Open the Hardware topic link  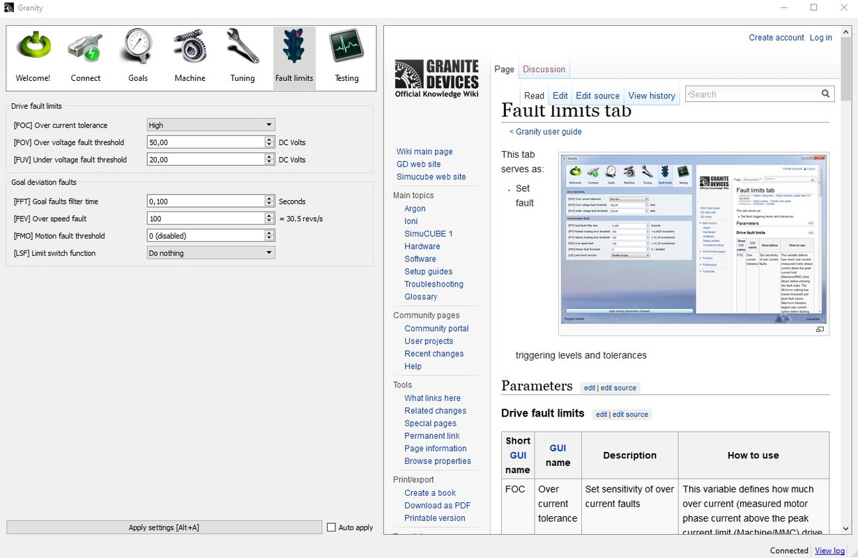(422, 246)
